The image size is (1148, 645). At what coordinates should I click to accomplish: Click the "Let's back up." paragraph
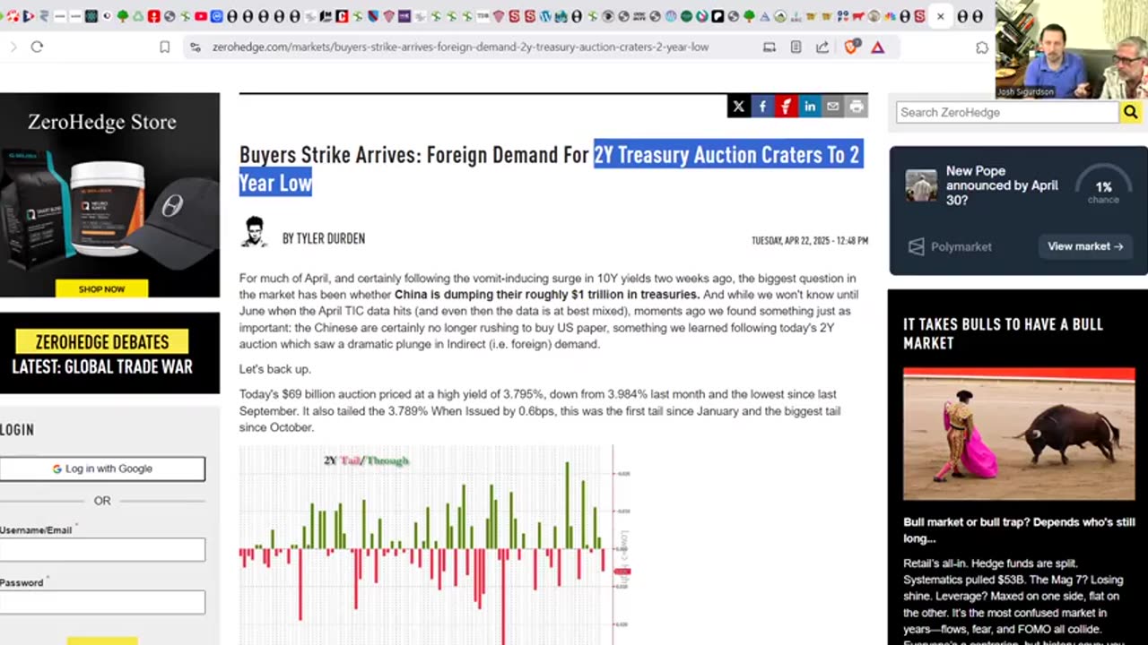274,369
